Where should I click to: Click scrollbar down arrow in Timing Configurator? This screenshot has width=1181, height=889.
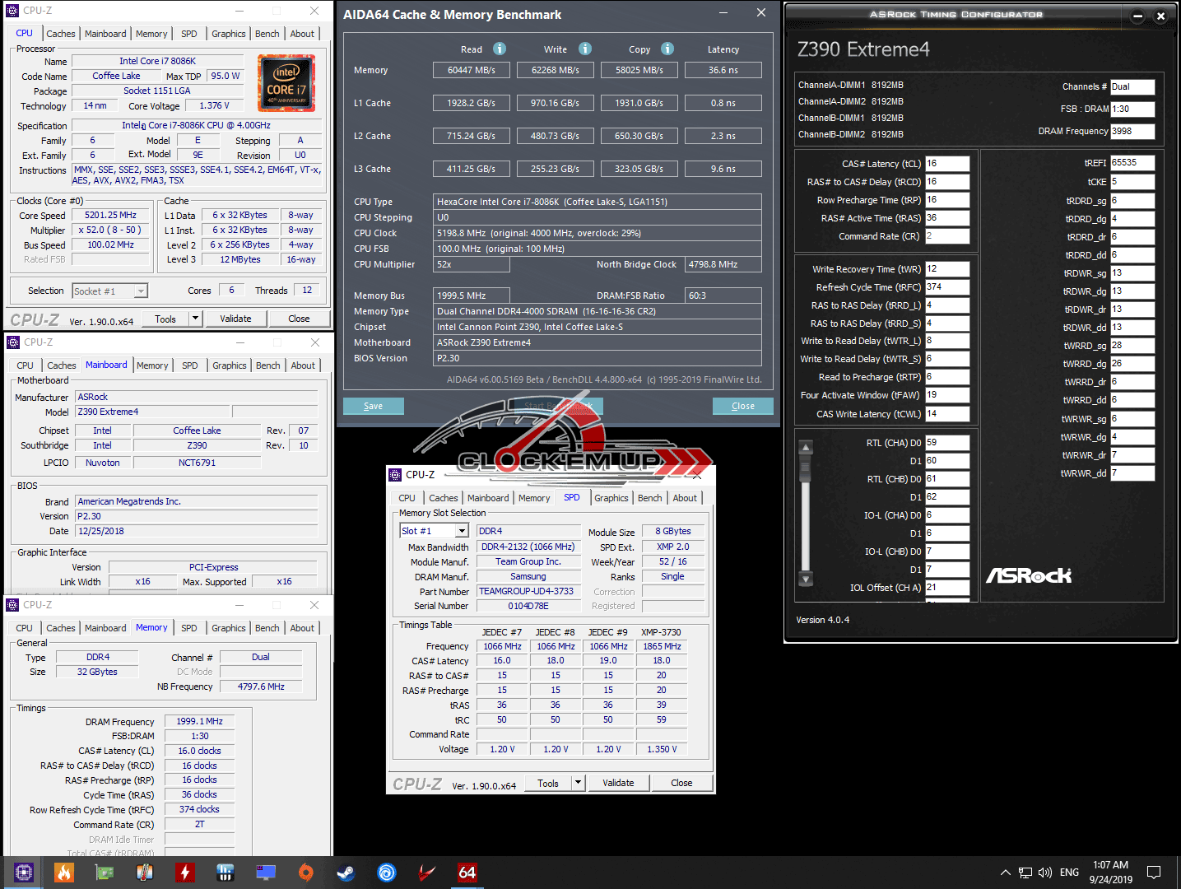(x=806, y=579)
